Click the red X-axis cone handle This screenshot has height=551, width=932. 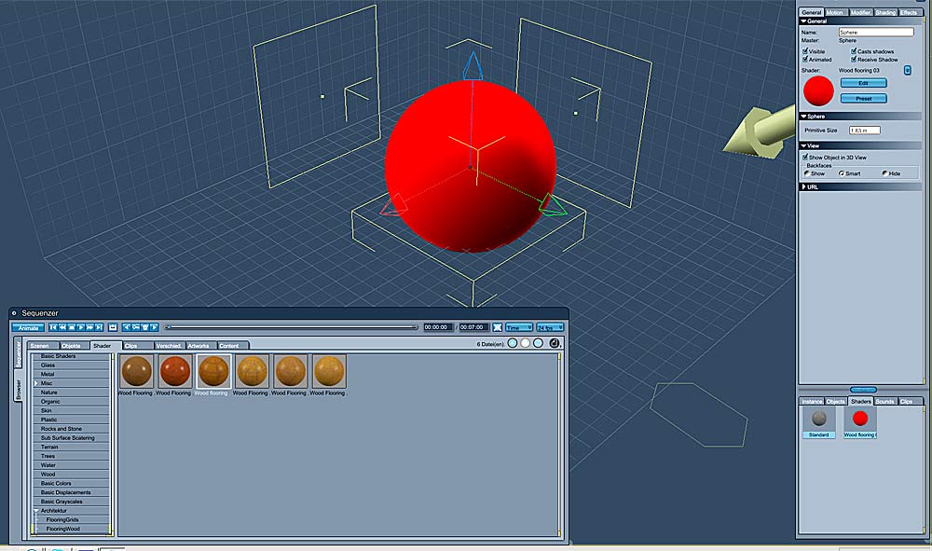click(393, 205)
